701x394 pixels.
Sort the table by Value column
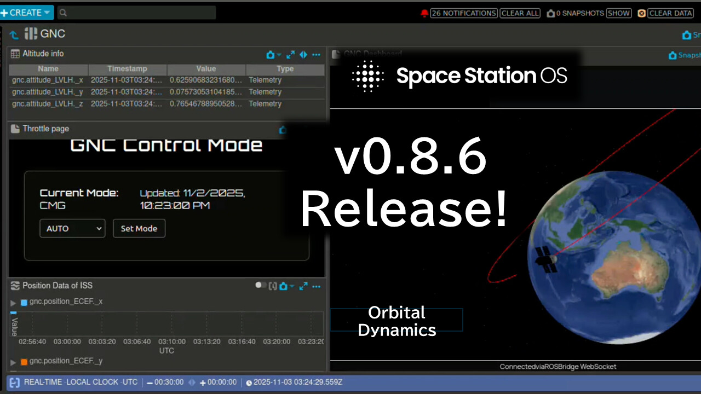pyautogui.click(x=206, y=69)
